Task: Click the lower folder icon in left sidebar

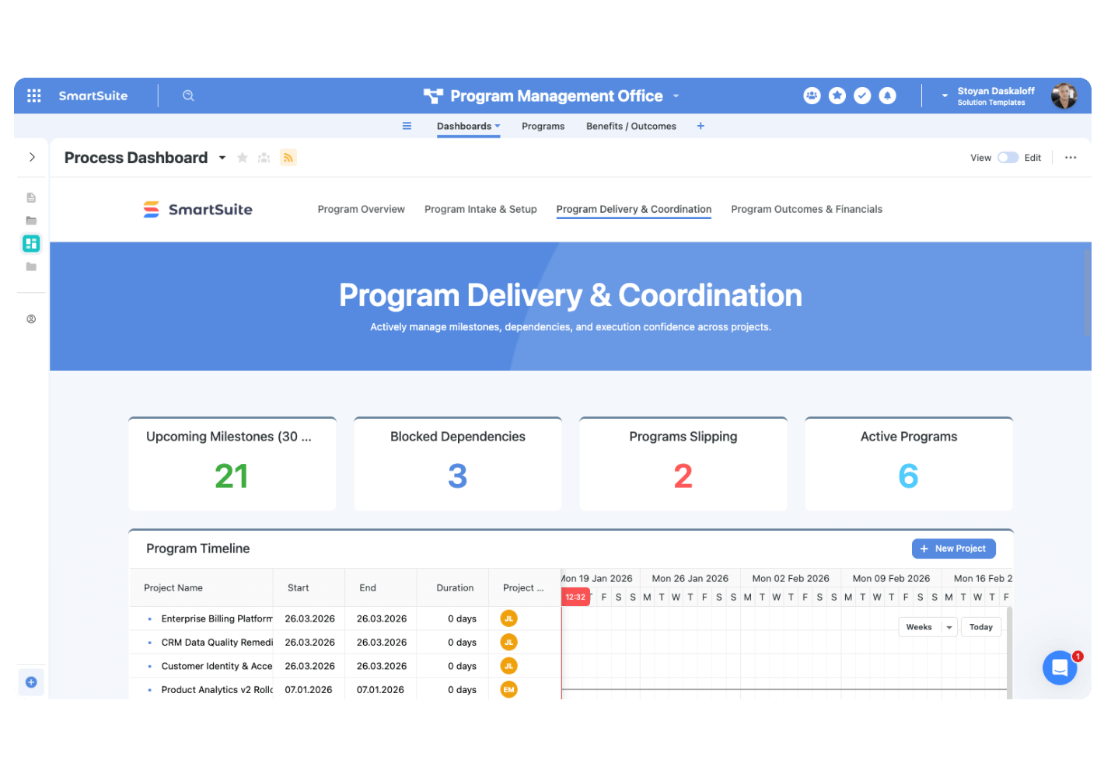Action: point(31,267)
